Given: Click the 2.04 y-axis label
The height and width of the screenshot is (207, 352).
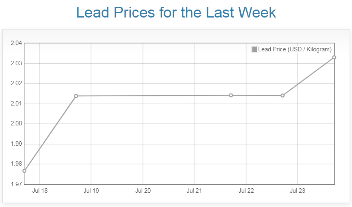Looking at the screenshot, I should click(x=16, y=43).
